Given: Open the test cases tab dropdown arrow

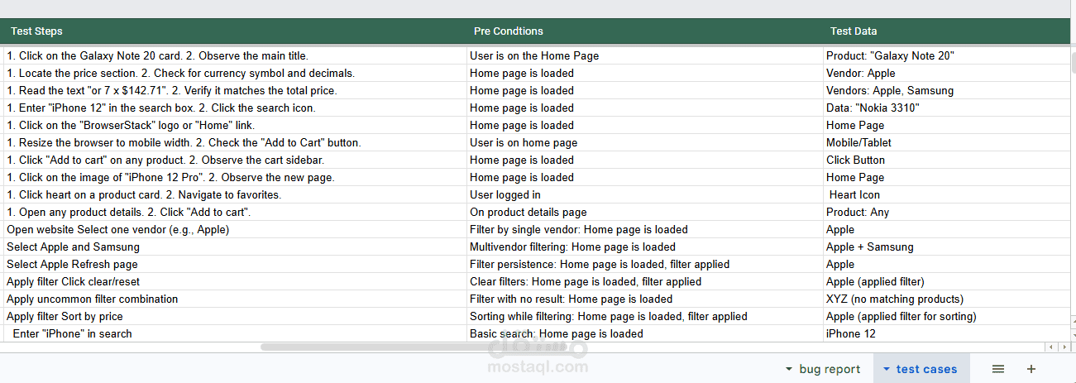Looking at the screenshot, I should pos(887,369).
